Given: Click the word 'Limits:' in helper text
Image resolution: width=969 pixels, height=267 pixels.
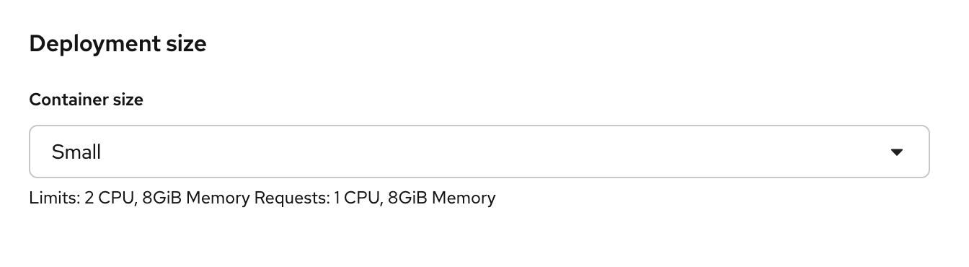Looking at the screenshot, I should (x=55, y=198).
